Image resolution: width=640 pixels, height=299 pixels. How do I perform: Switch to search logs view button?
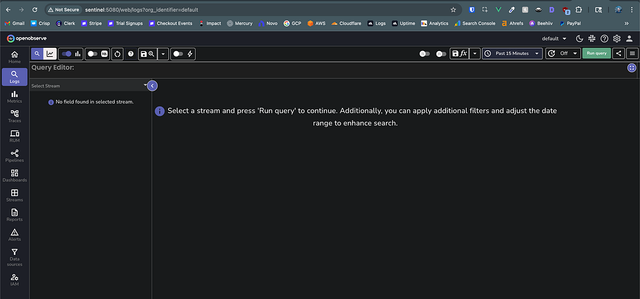(x=37, y=54)
